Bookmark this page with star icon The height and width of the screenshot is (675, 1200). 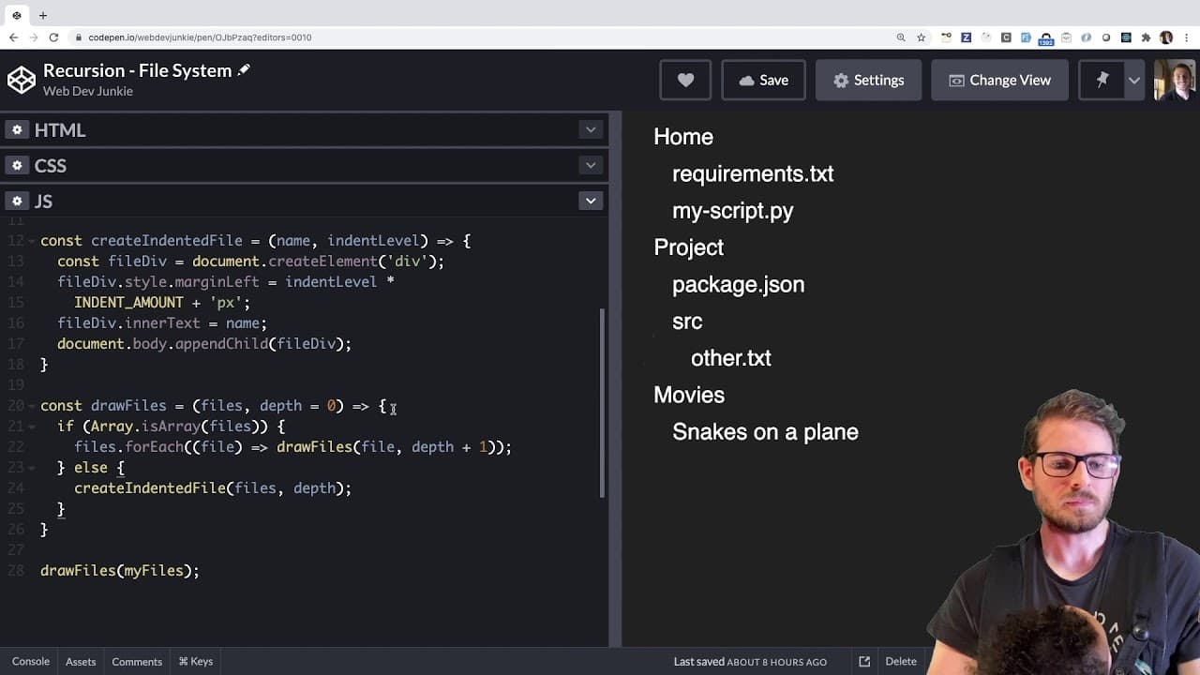point(922,37)
